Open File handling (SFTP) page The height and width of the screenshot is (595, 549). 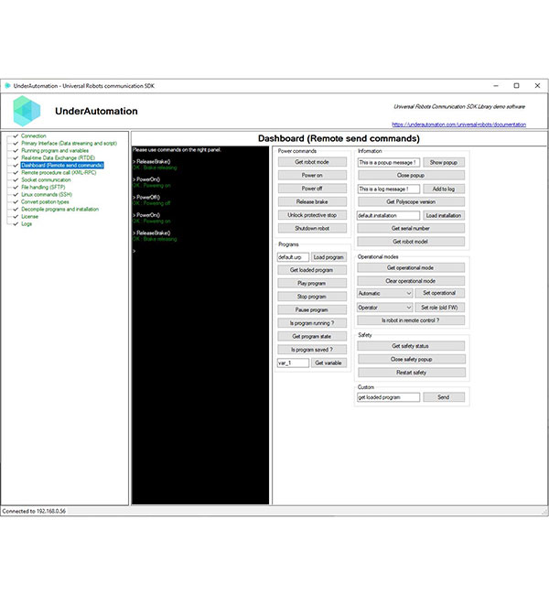(x=43, y=187)
